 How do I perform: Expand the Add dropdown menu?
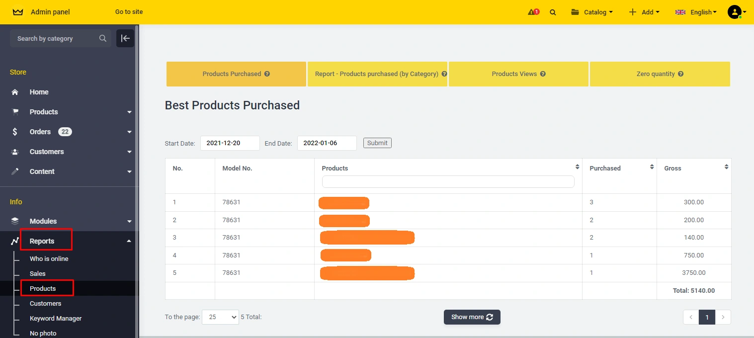tap(645, 12)
